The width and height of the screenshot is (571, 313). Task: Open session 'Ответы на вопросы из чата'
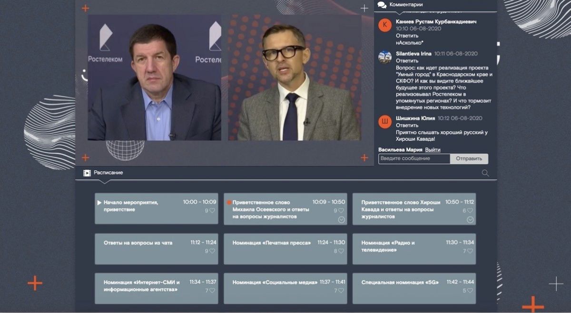[x=157, y=249]
